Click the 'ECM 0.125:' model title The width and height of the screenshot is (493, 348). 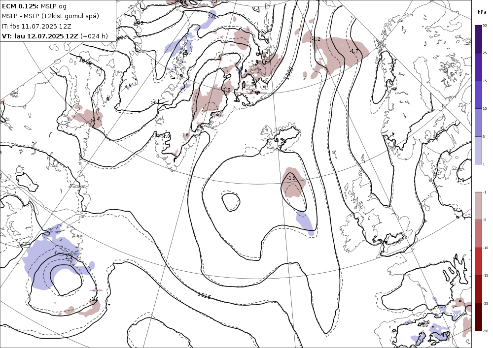[x=20, y=6]
